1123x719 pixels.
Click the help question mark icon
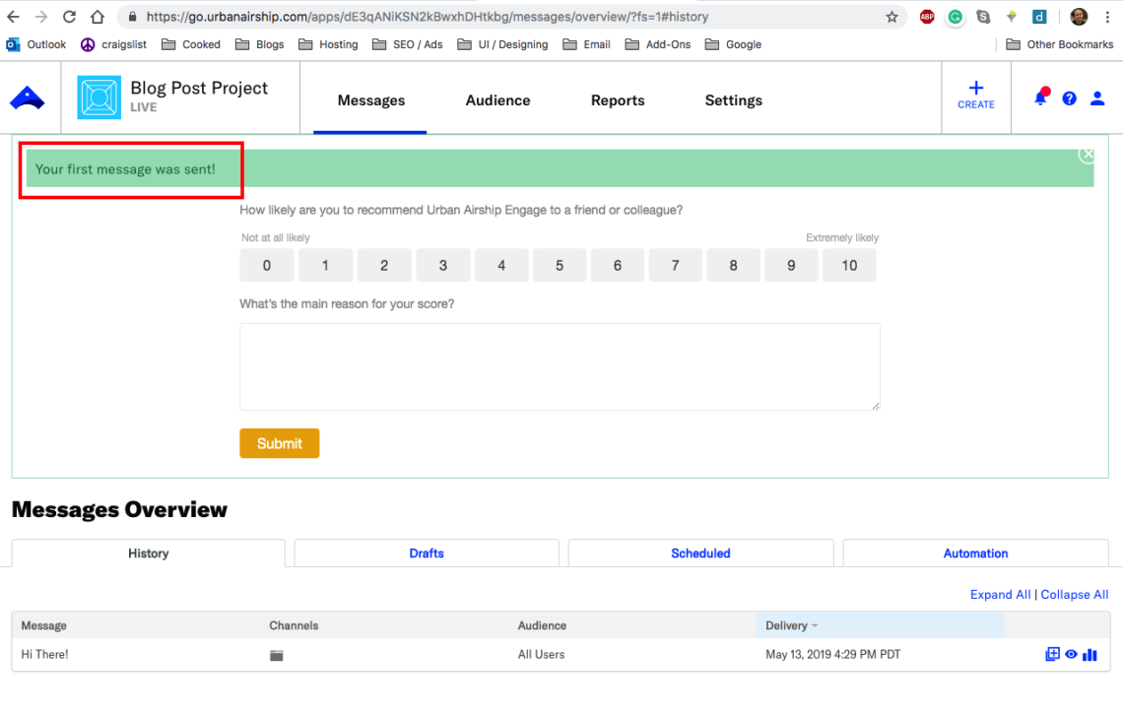tap(1069, 97)
